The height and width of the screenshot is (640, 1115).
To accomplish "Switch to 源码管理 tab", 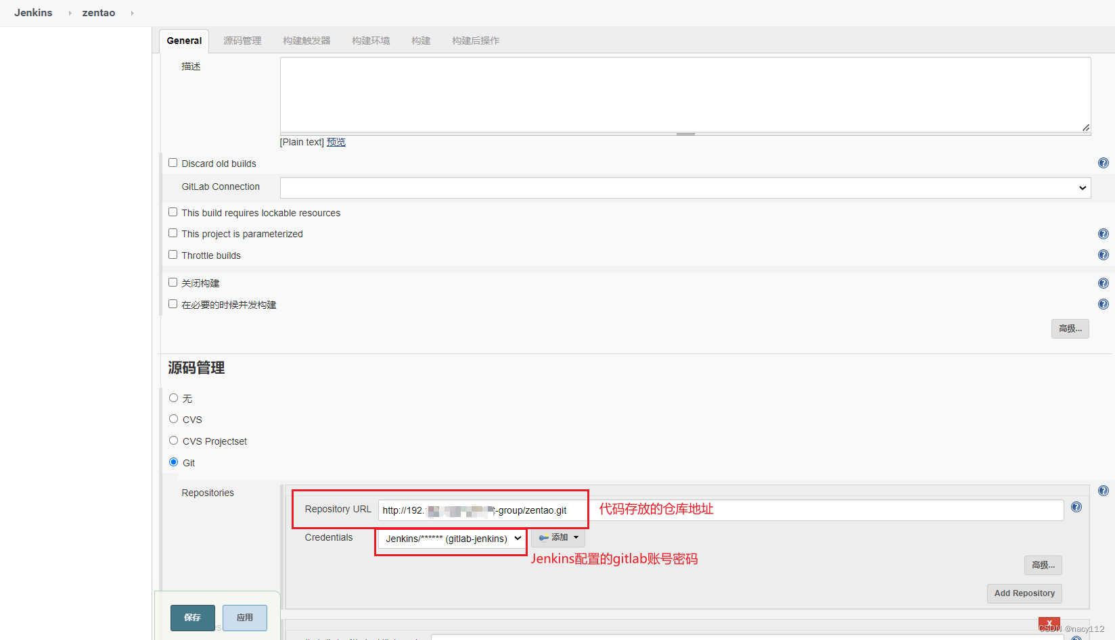I will pyautogui.click(x=242, y=41).
